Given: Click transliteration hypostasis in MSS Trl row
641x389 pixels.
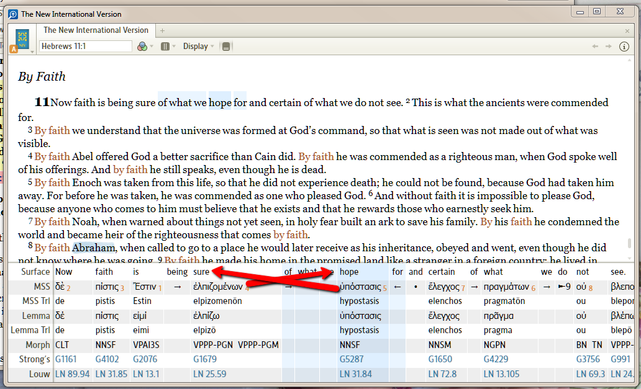Looking at the screenshot, I should tap(360, 302).
